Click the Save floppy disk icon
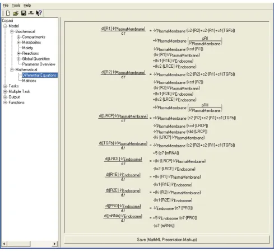This screenshot has height=252, width=274. tap(24, 13)
